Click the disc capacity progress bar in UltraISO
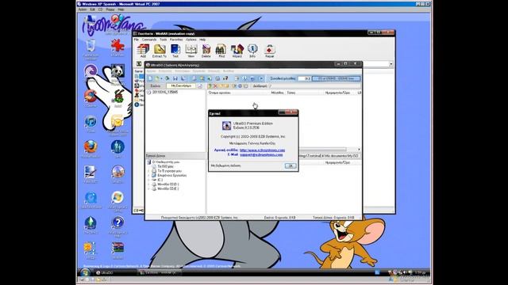Image resolution: width=508 pixels, height=285 pixels. pos(336,78)
